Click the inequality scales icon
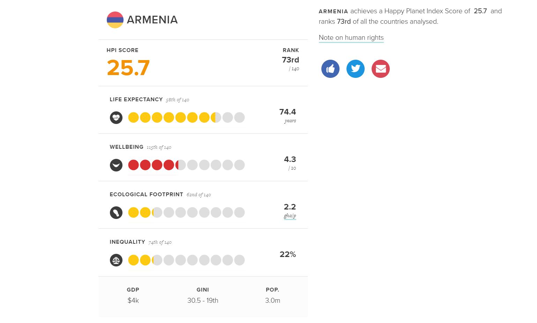537x323 pixels. tap(116, 260)
